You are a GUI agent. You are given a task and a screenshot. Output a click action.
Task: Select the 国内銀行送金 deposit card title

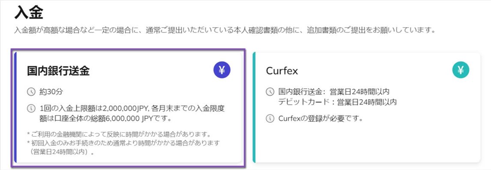click(x=58, y=71)
